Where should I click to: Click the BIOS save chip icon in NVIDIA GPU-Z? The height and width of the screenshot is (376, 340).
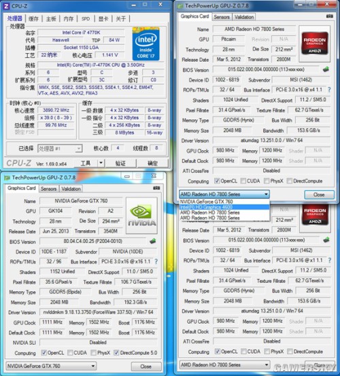pyautogui.click(x=152, y=241)
